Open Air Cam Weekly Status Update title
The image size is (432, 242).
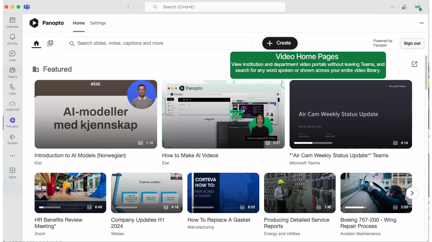click(339, 155)
